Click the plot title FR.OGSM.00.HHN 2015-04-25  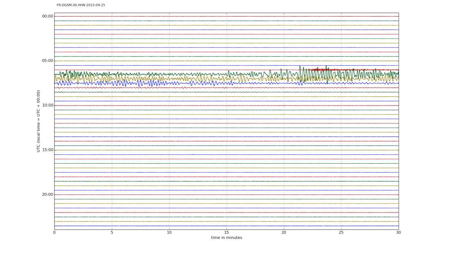[81, 5]
